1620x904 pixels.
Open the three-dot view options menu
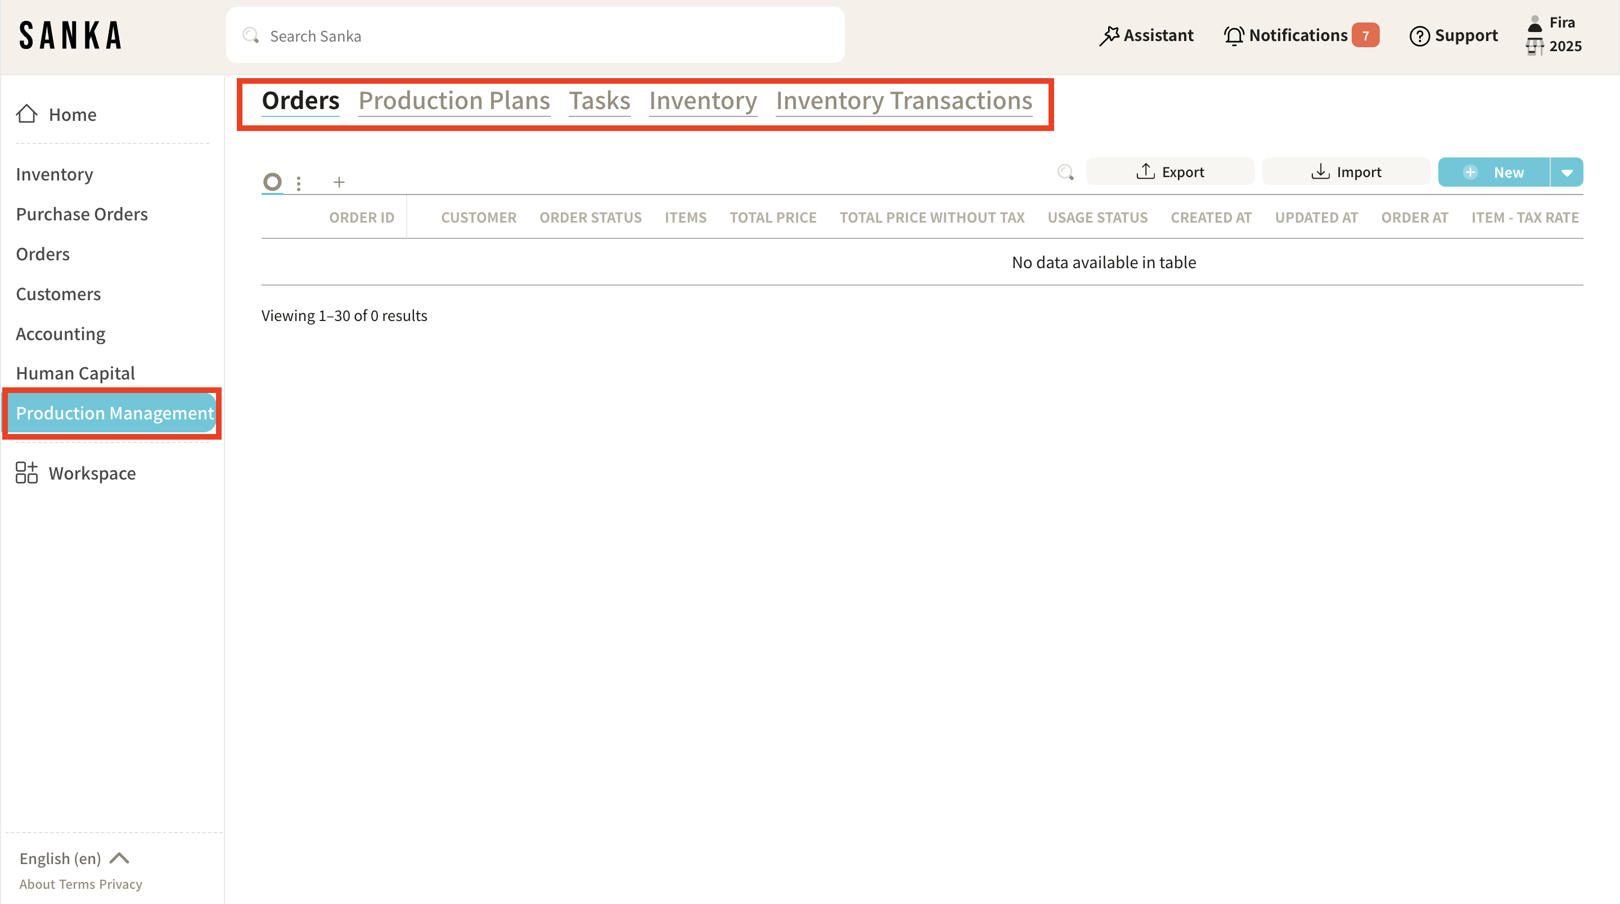[x=299, y=183]
